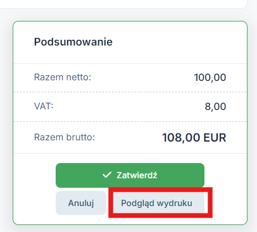Click the red highlight frame's top edge
This screenshot has height=232, width=257.
click(x=160, y=189)
